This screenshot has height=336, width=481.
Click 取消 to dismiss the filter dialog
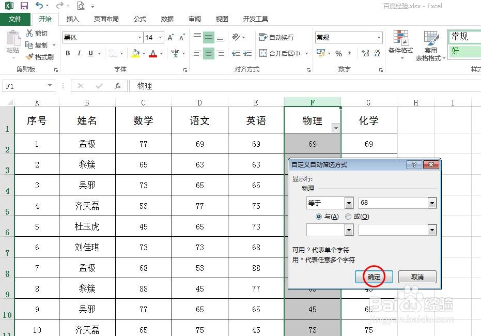417,277
